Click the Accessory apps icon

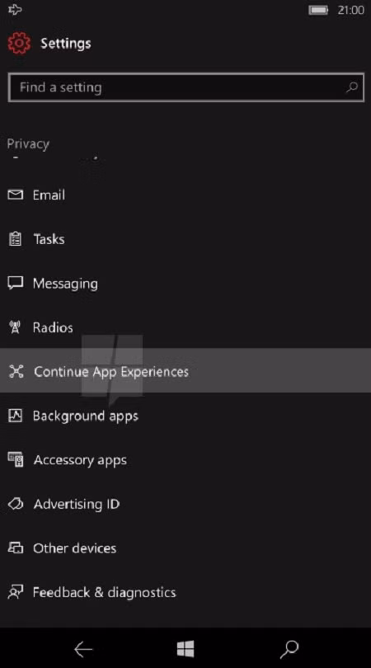(16, 460)
